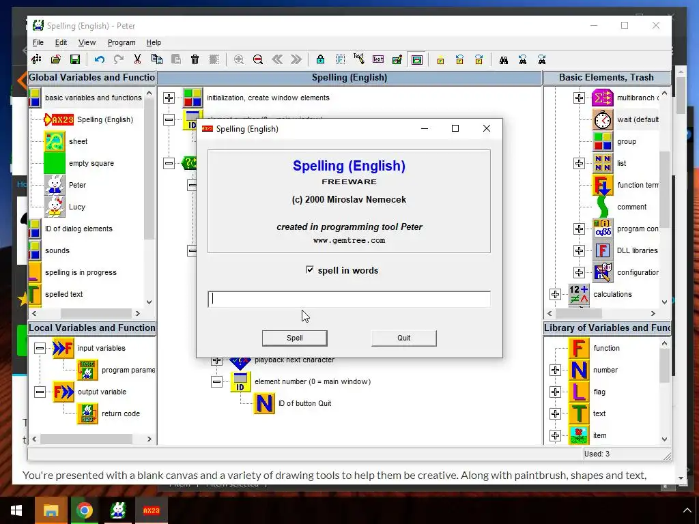The width and height of the screenshot is (699, 524).
Task: Open the Program menu
Action: (x=122, y=42)
